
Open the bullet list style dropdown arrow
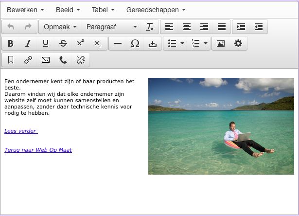182,43
